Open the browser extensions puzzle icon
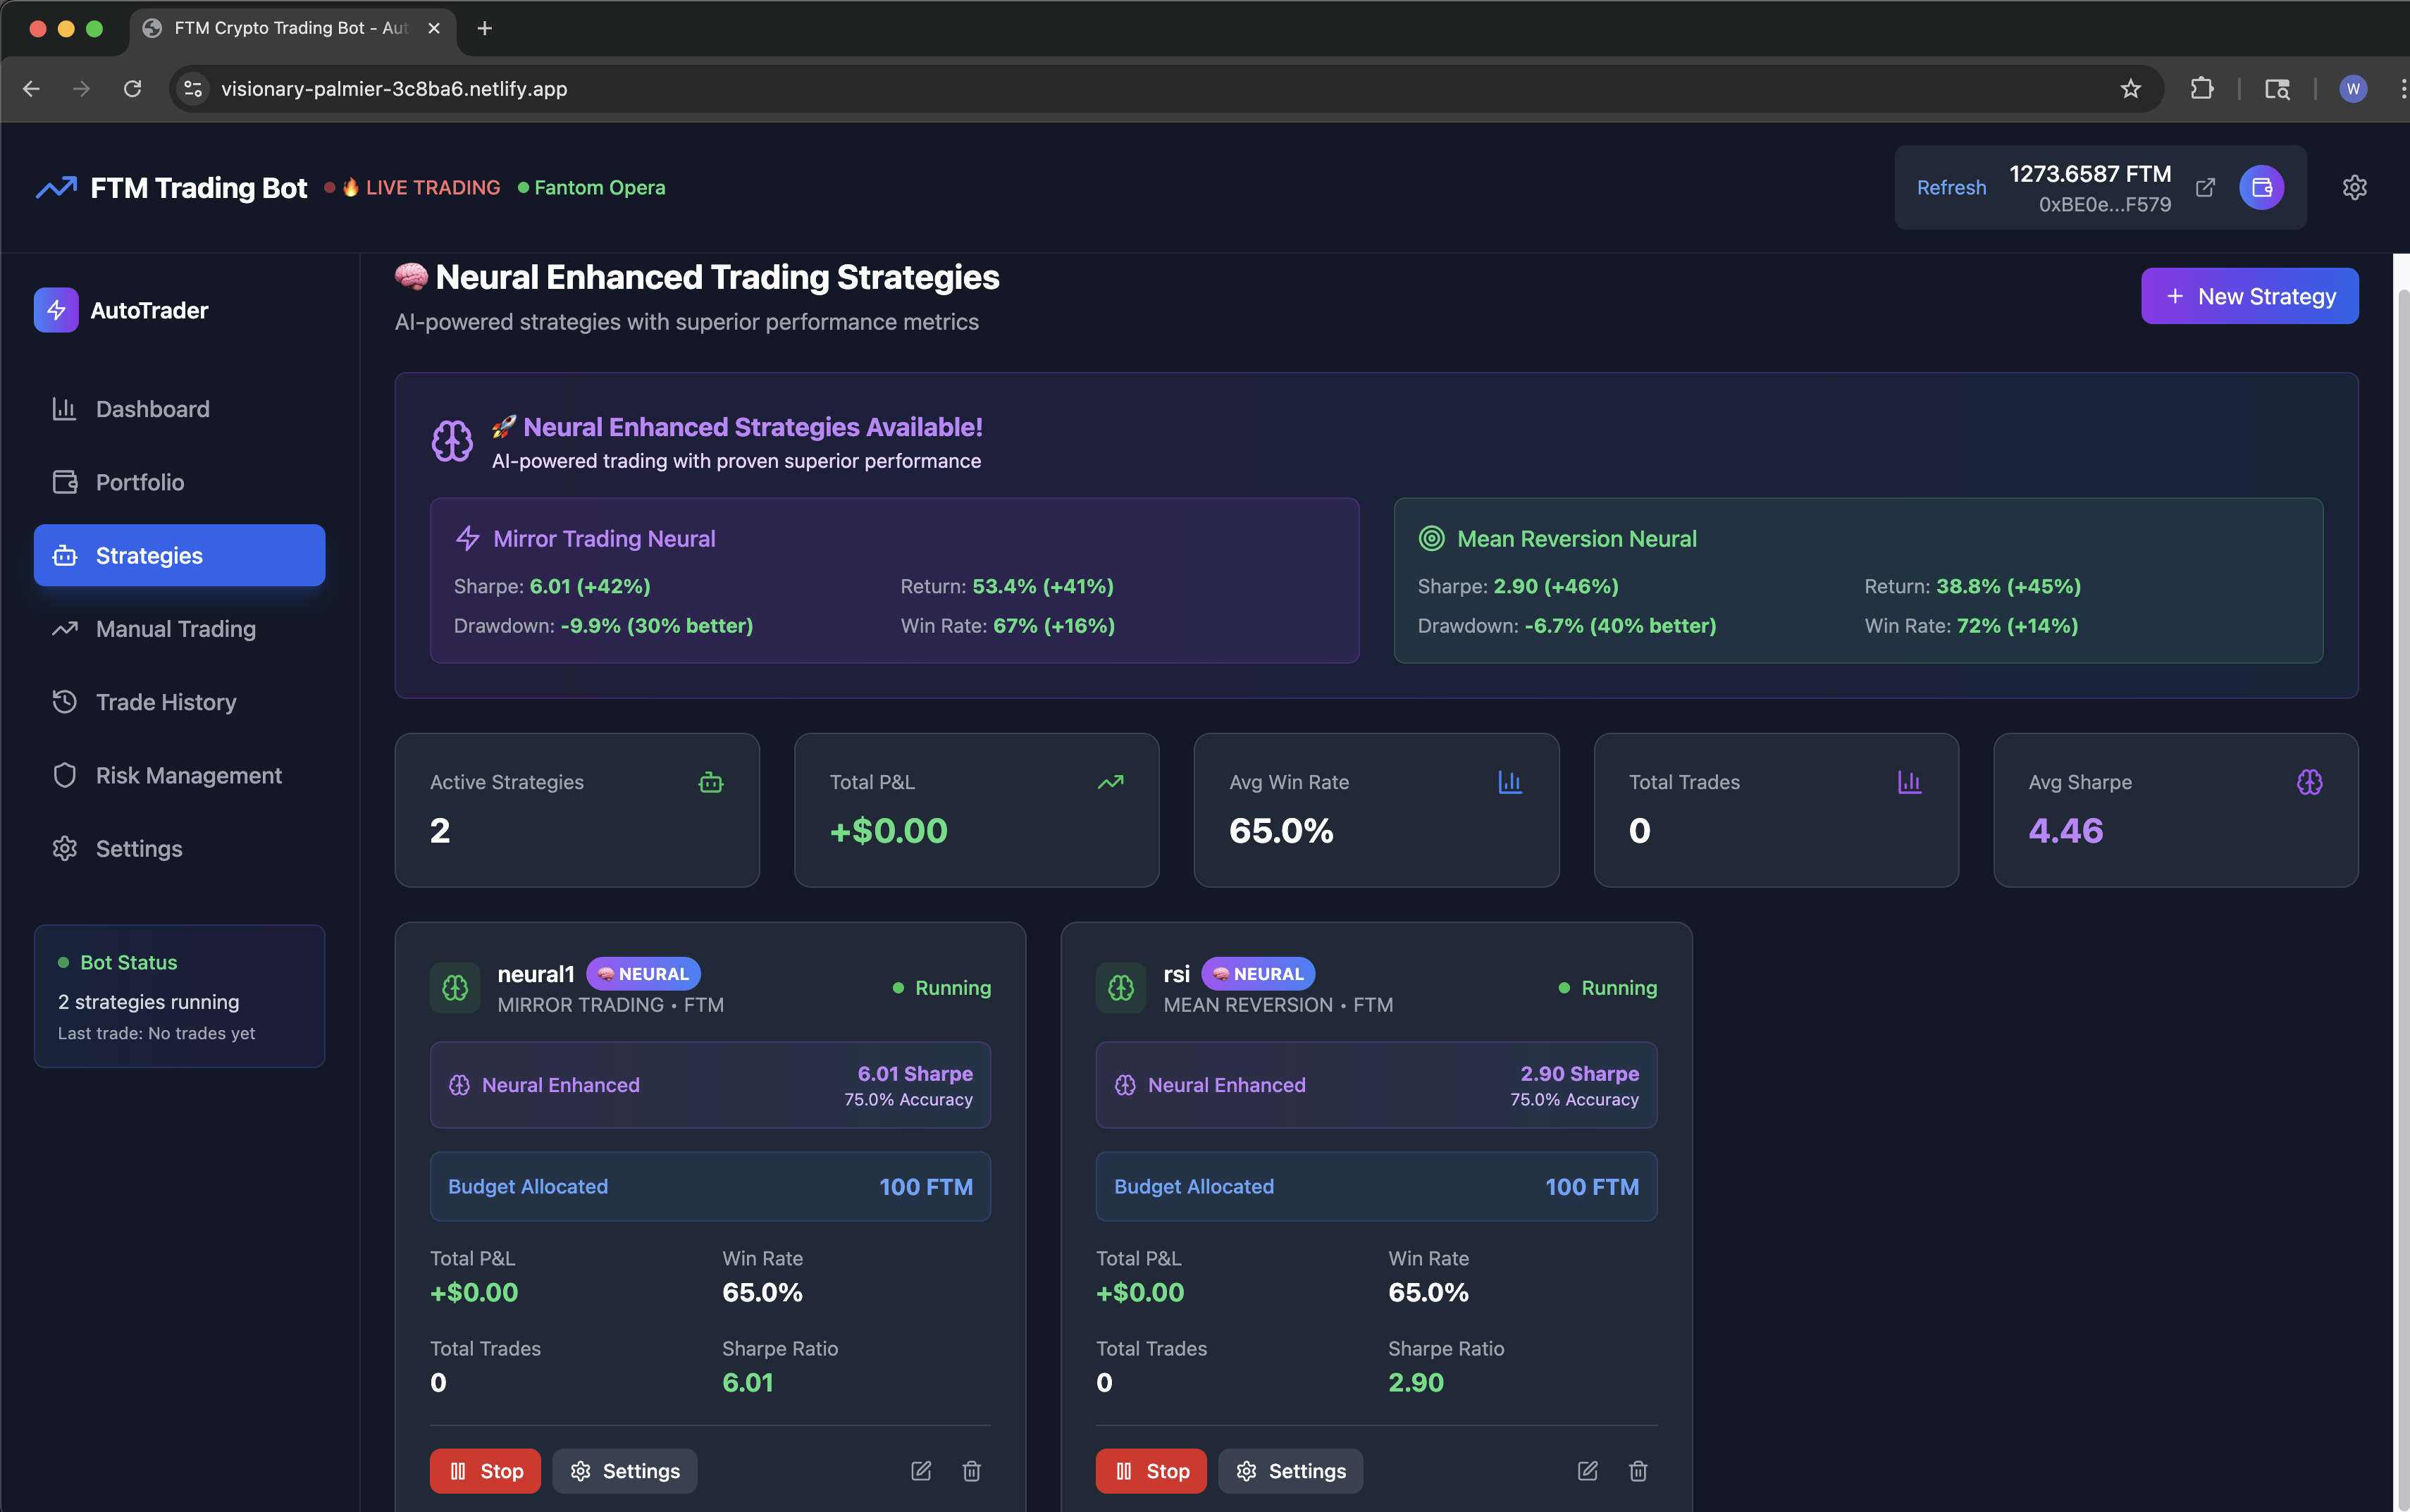The width and height of the screenshot is (2410, 1512). click(x=2201, y=89)
